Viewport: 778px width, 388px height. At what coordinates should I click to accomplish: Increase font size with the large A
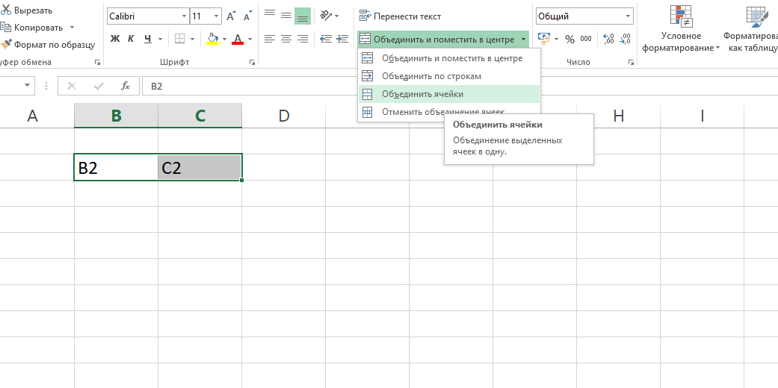coord(231,16)
